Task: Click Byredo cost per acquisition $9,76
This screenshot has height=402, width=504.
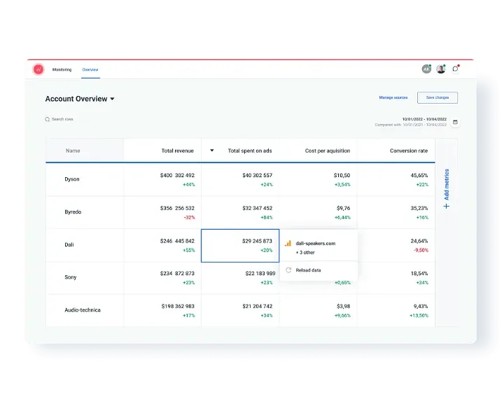Action: click(x=343, y=208)
